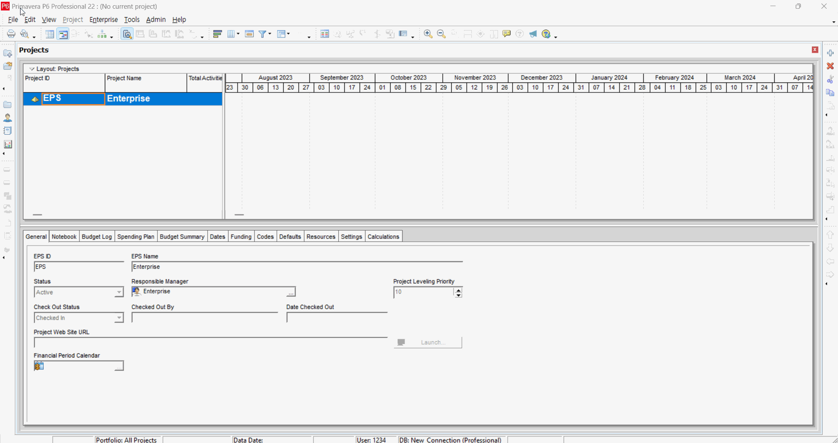Click the Group and Sort toolbar icon
Image resolution: width=838 pixels, height=443 pixels.
click(283, 34)
